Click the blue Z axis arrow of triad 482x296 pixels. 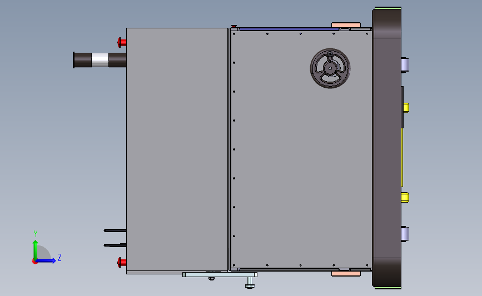click(x=46, y=261)
